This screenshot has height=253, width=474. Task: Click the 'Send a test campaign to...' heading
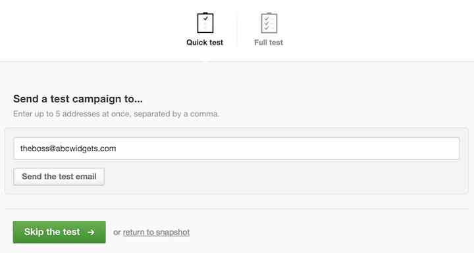pos(78,99)
